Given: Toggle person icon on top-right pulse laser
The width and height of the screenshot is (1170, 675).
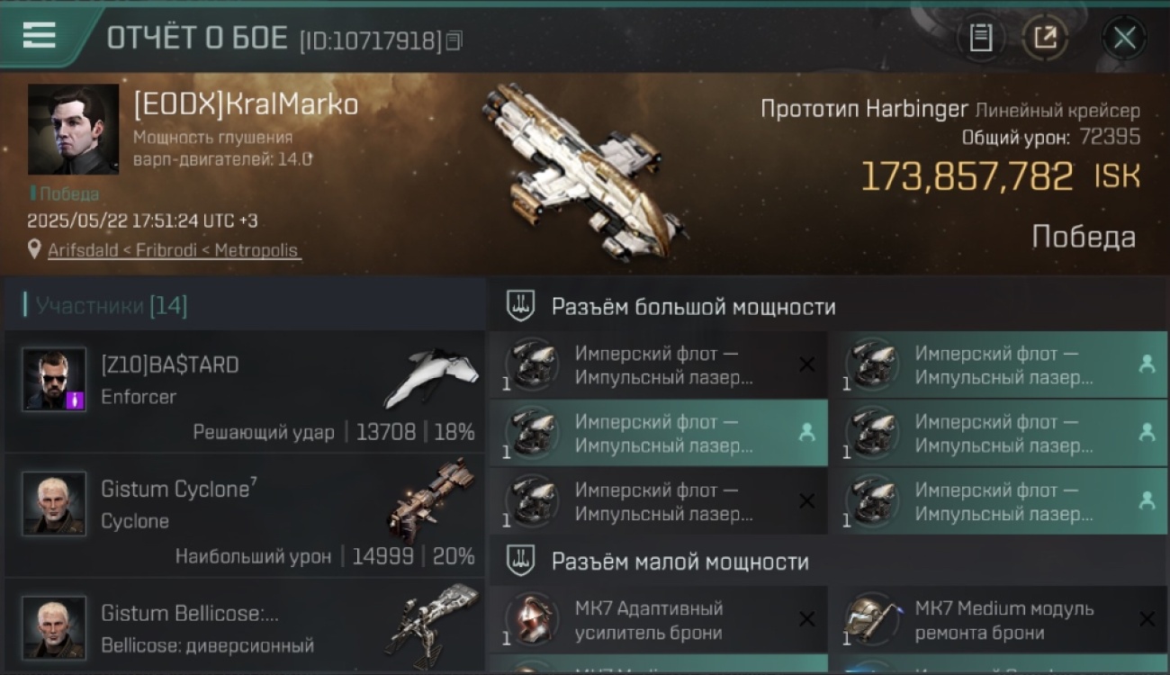Looking at the screenshot, I should (x=1147, y=364).
